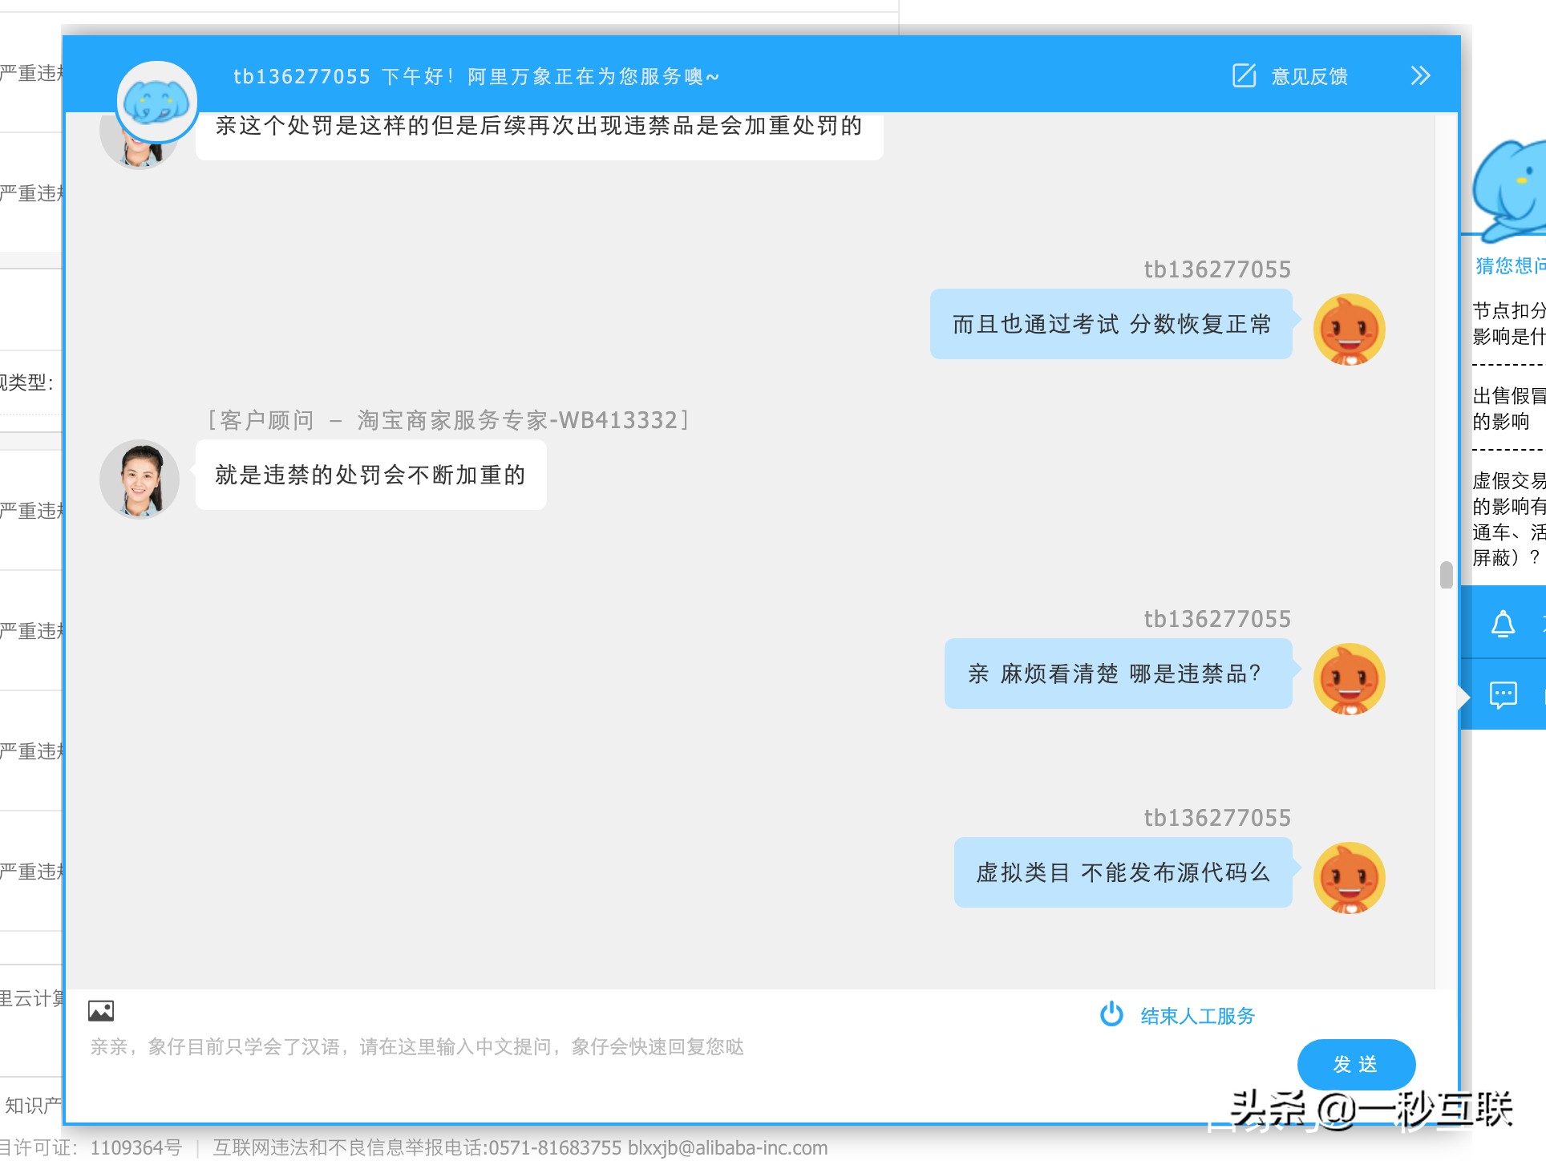The image size is (1546, 1161).
Task: Click message bubble 就是违禁的处罚会不断加重的
Action: coord(369,475)
